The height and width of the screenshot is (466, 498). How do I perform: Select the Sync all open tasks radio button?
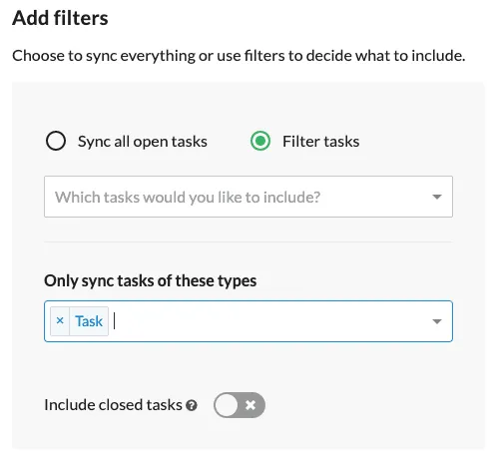56,141
